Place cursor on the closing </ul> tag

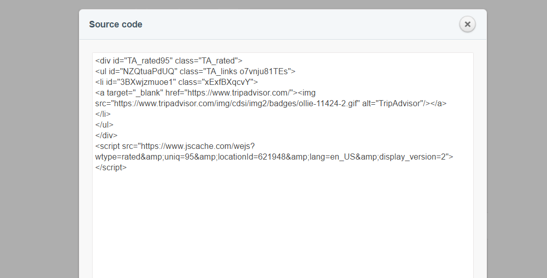click(104, 125)
